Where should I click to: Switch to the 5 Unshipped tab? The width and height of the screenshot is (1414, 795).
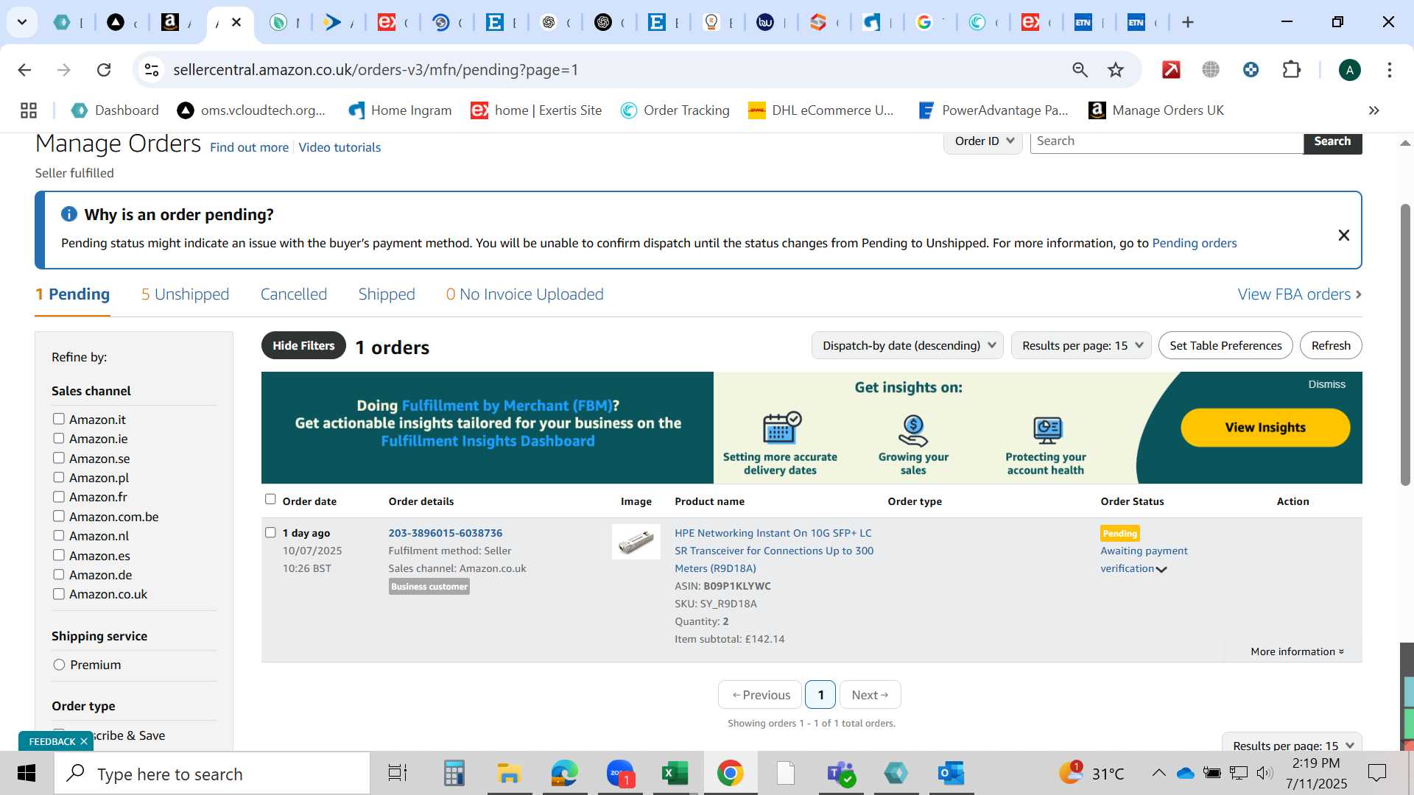185,294
